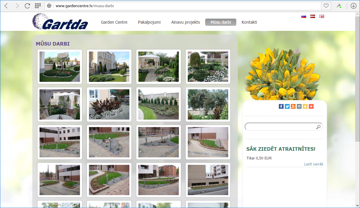360x208 pixels.
Task: Click the globe site info icon
Action: pyautogui.click(x=49, y=6)
